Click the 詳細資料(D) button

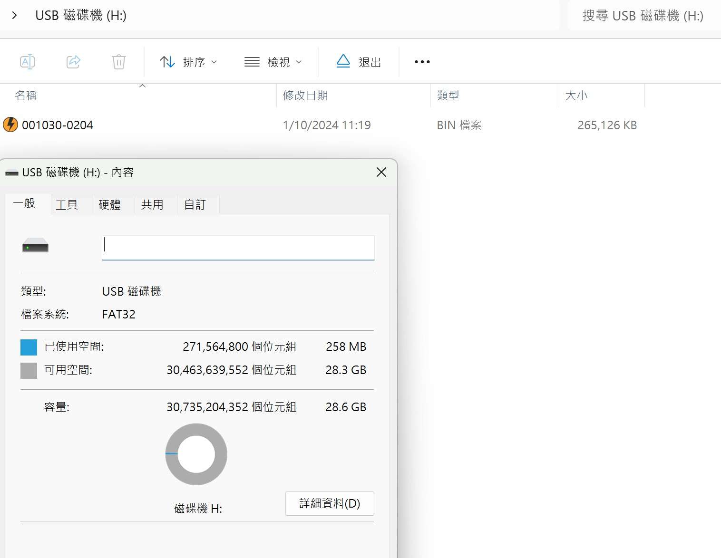[x=330, y=503]
